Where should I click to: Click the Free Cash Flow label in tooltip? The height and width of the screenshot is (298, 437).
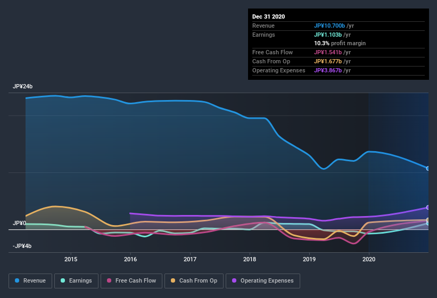click(x=273, y=52)
